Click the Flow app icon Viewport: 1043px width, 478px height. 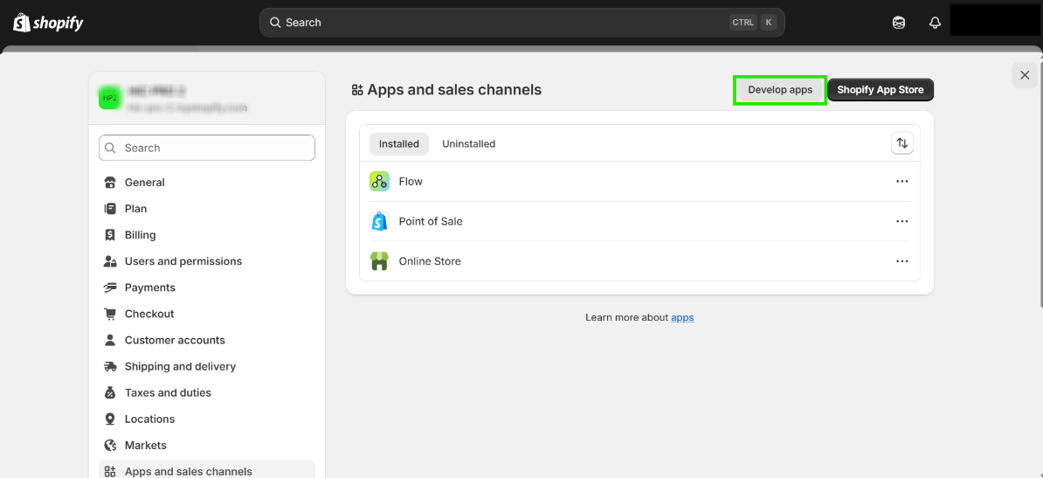(379, 182)
